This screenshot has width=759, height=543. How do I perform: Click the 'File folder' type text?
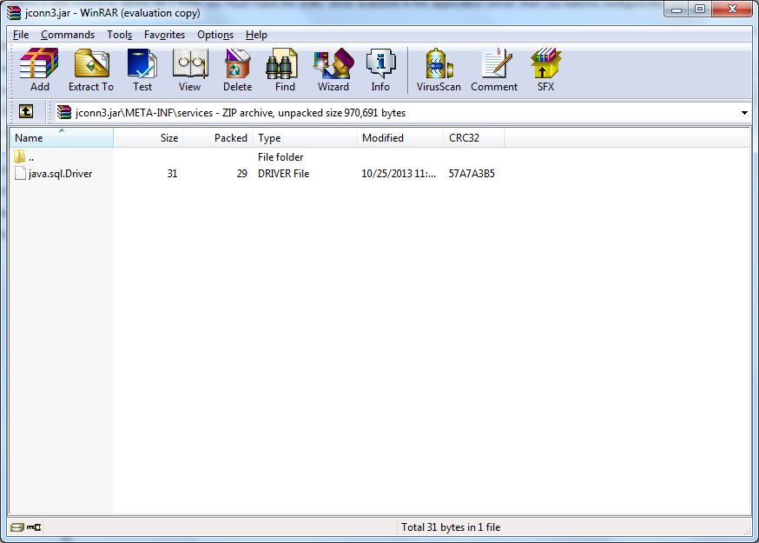(x=280, y=157)
